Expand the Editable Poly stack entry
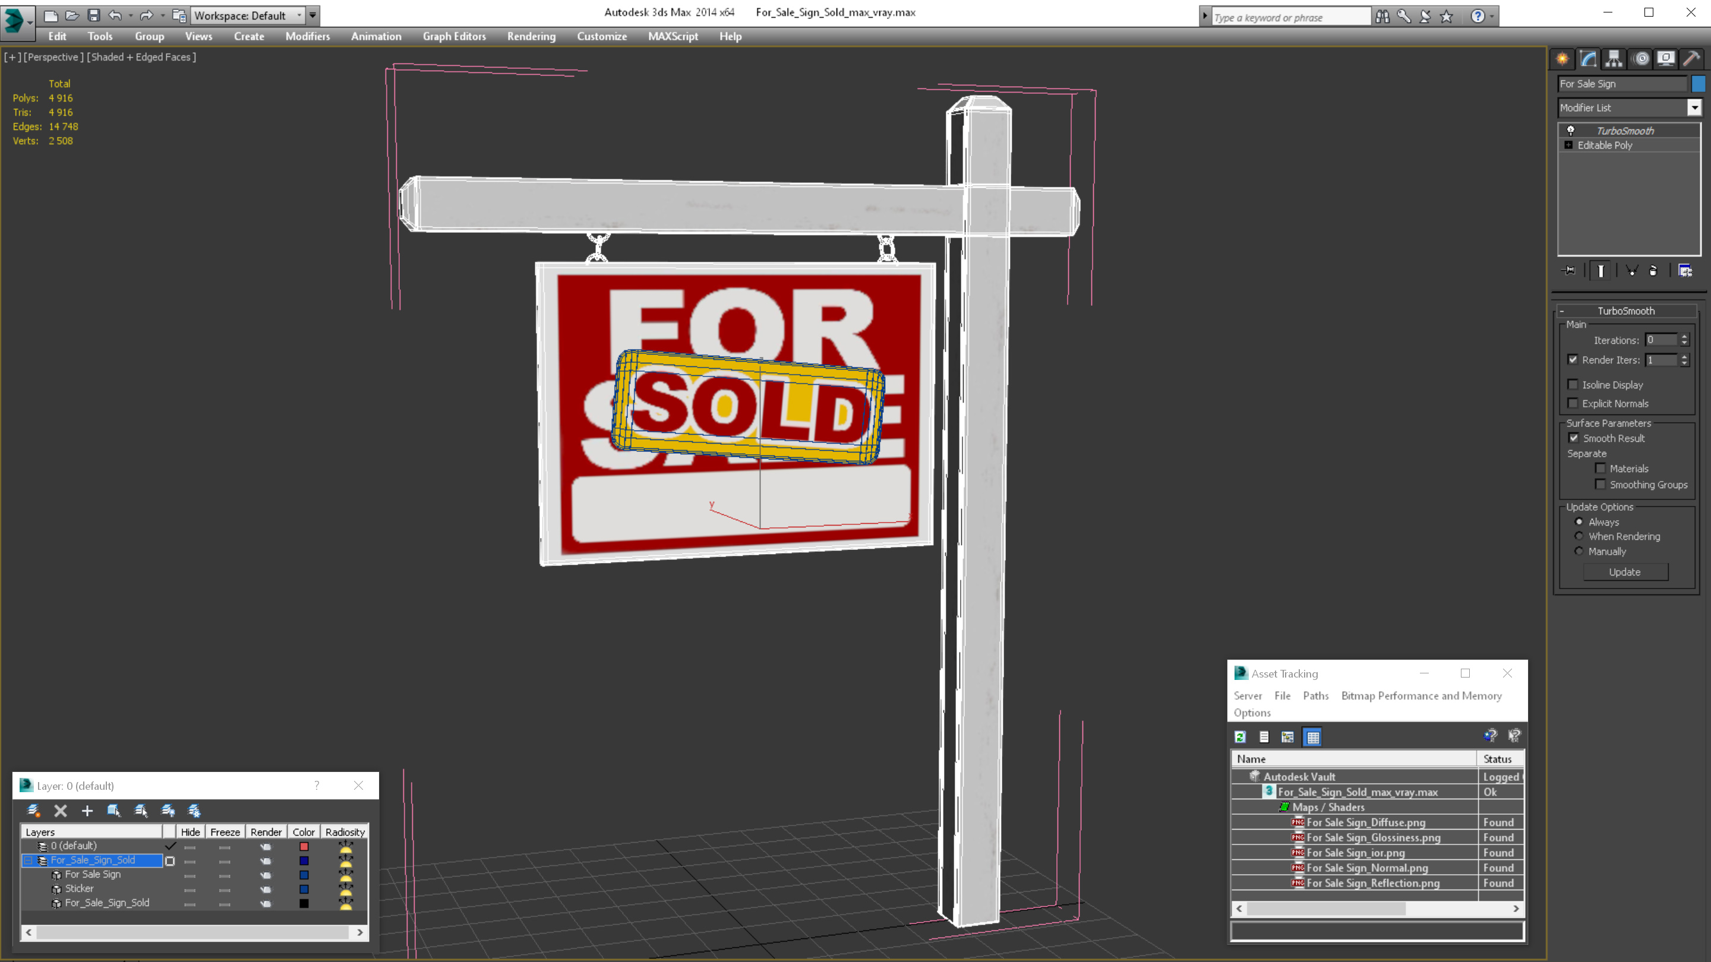 (x=1568, y=145)
